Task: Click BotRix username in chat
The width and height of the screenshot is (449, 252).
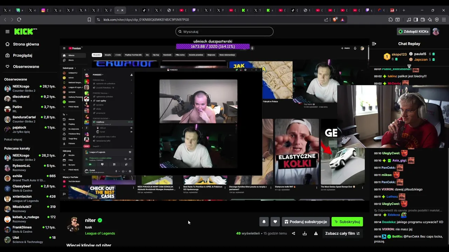Action: pos(397,236)
